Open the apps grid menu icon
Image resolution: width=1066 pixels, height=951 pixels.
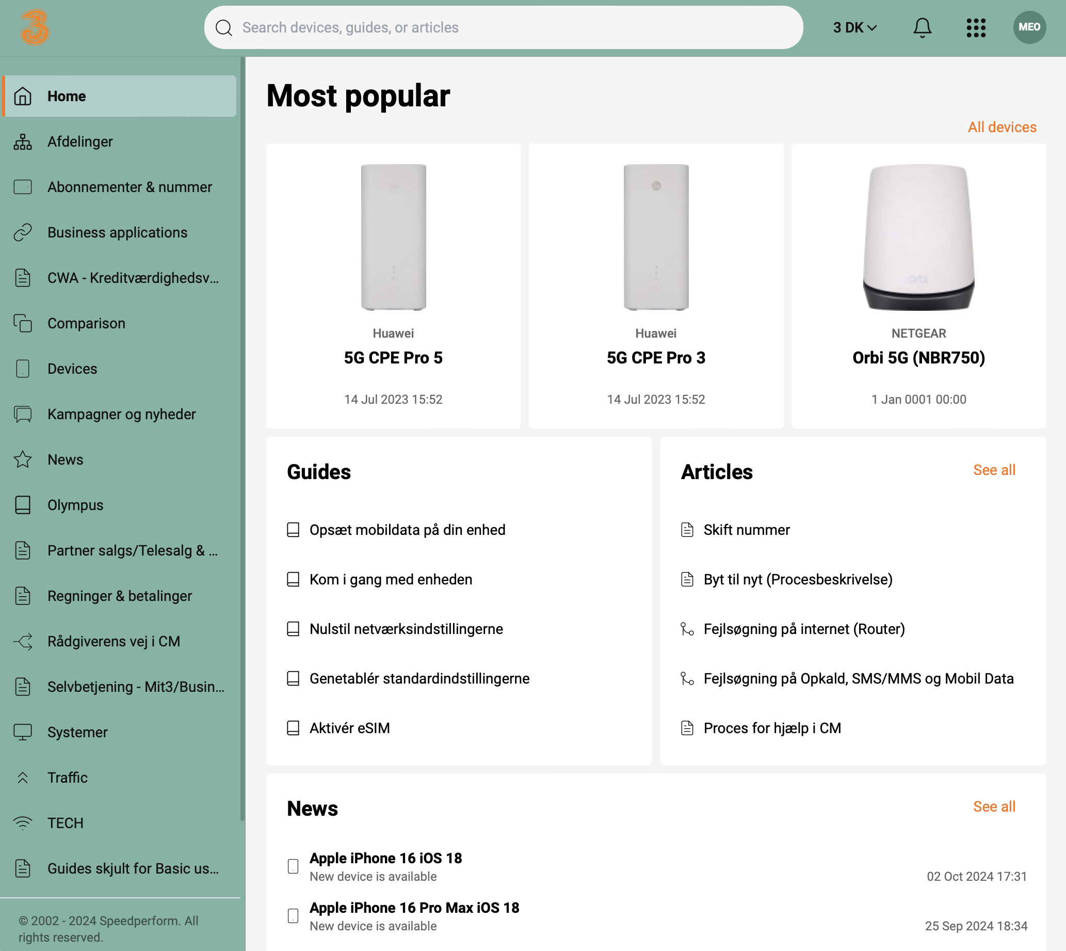click(975, 27)
